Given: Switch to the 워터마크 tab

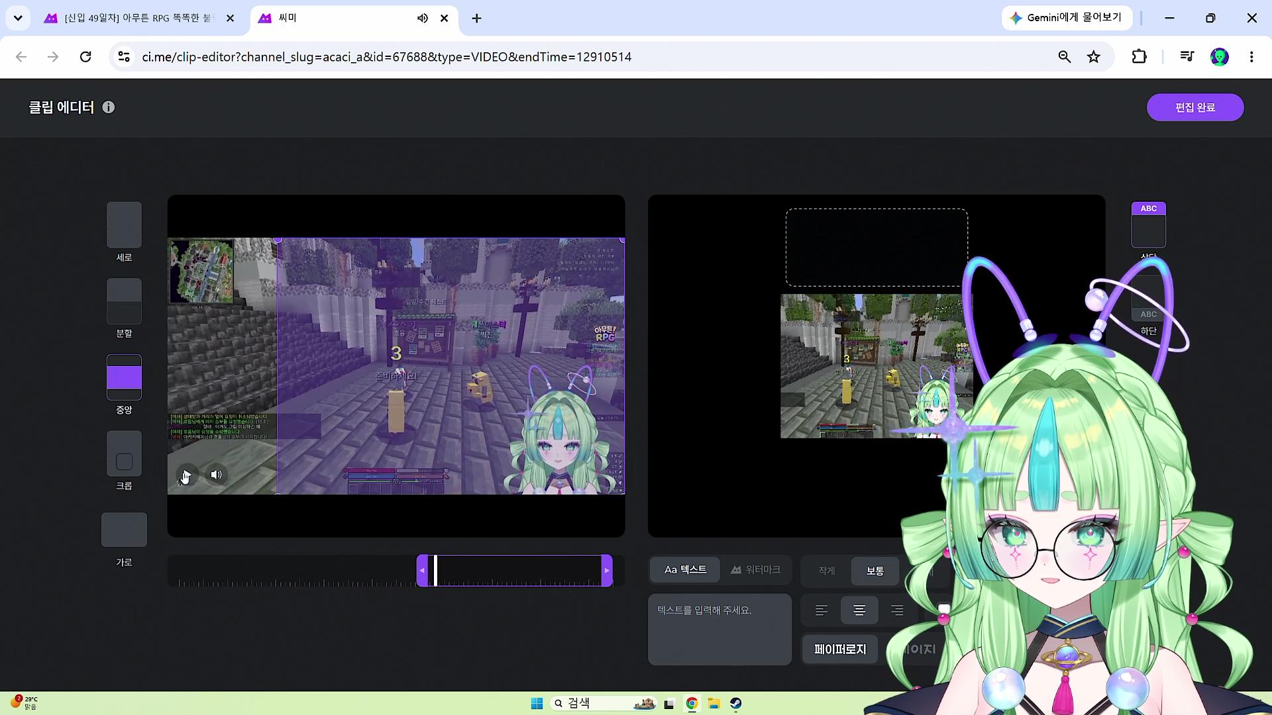Looking at the screenshot, I should (755, 570).
